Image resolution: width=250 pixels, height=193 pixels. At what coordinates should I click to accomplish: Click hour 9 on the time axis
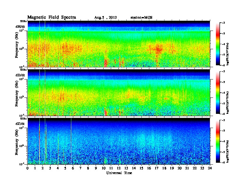tap(96, 168)
